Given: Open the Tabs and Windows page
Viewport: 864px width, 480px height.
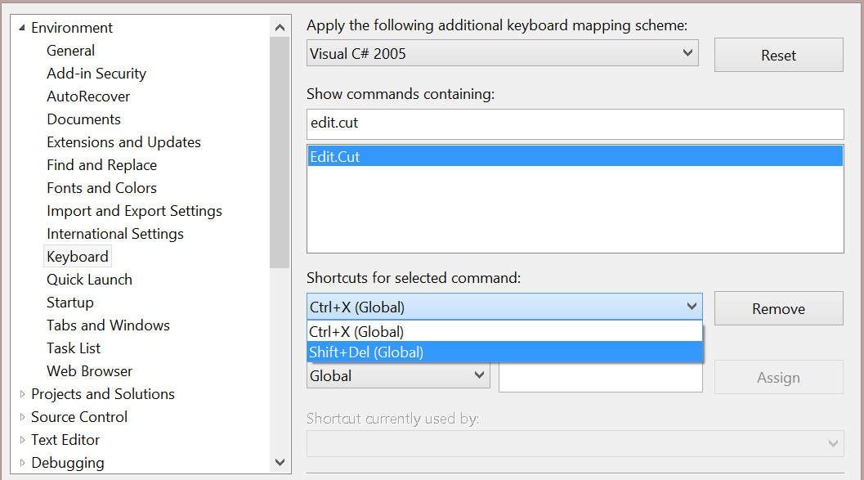Looking at the screenshot, I should click(x=108, y=325).
